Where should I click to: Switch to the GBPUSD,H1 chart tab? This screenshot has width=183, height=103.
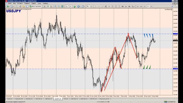[x=48, y=99]
